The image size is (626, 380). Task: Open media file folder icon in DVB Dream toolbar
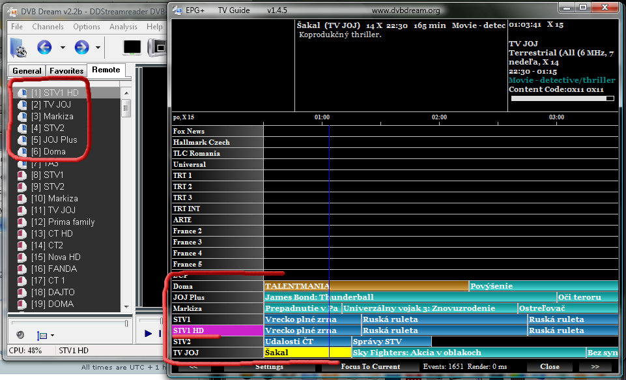(18, 48)
